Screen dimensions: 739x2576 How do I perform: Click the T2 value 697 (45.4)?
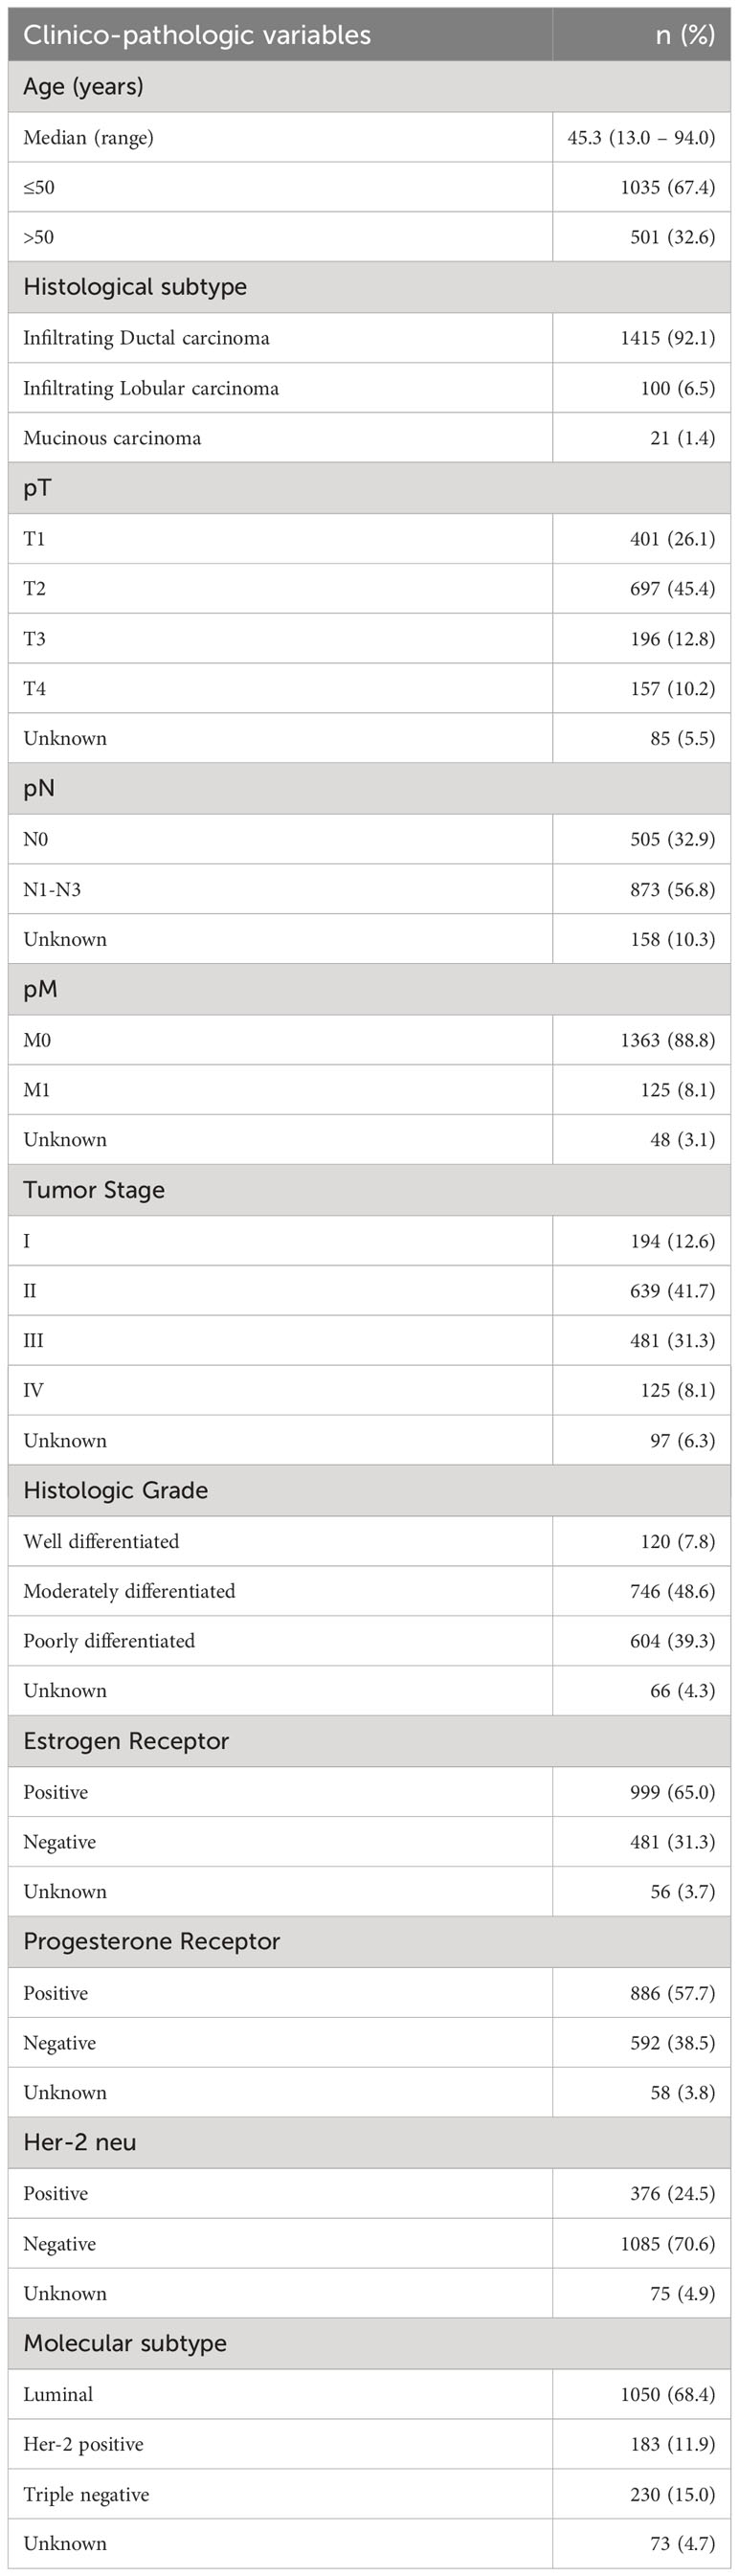pos(673,589)
